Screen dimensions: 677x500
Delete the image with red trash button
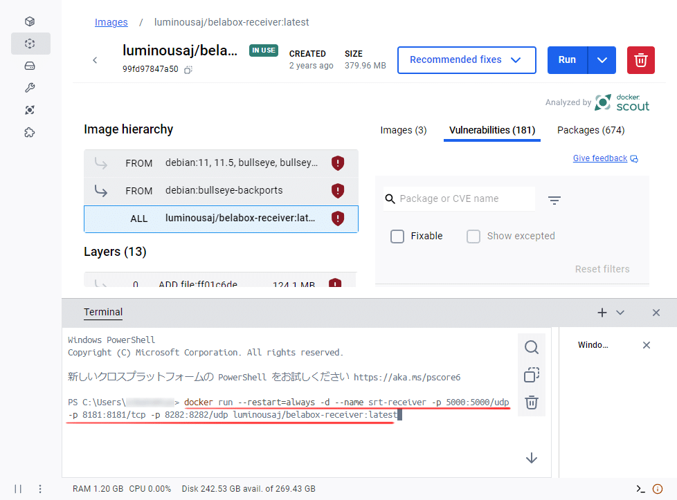641,60
